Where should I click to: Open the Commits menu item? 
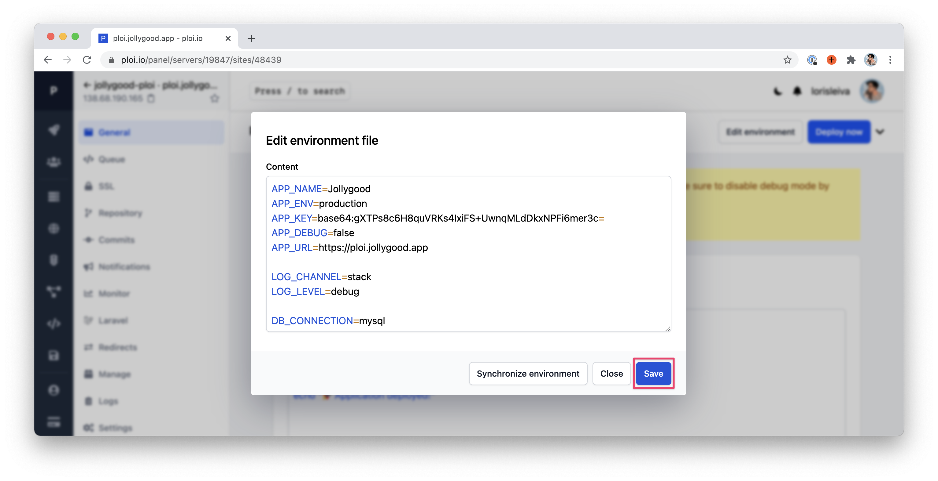(x=151, y=240)
